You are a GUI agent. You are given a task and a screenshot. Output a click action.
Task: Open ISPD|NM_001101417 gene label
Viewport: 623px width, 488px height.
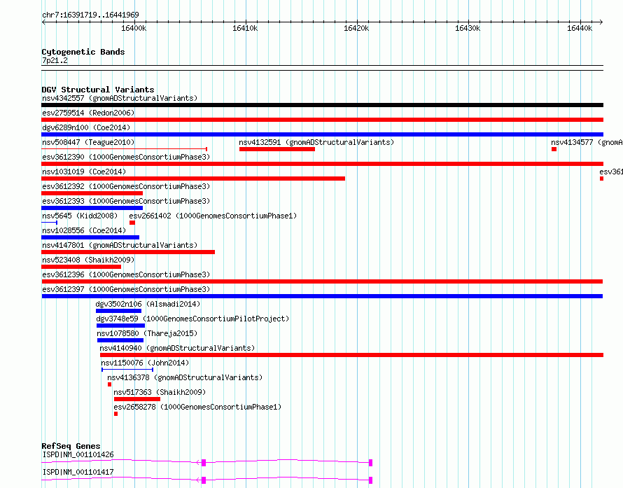[x=78, y=472]
